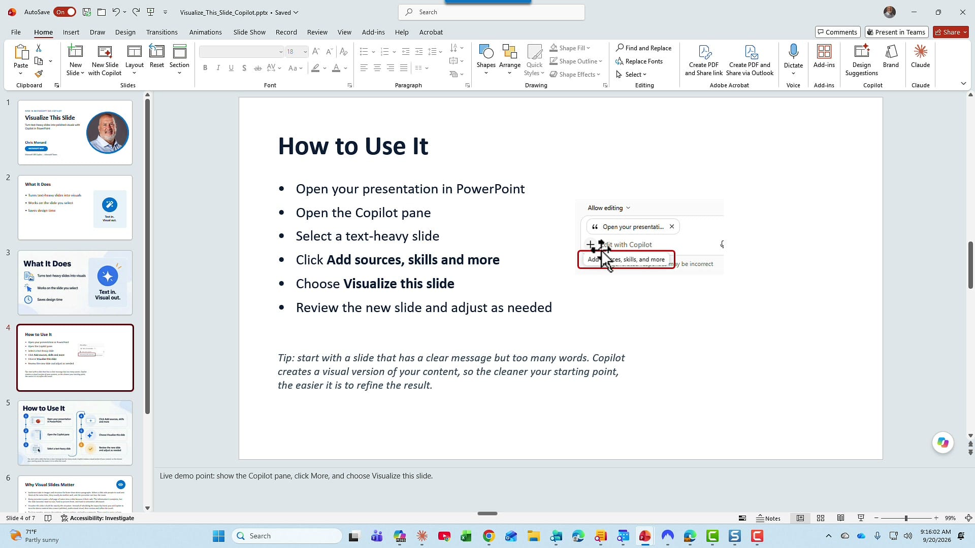Toggle Underline formatting
The image size is (975, 548).
pyautogui.click(x=232, y=68)
